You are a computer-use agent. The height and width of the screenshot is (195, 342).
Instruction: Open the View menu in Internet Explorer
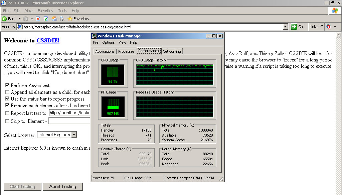[29, 11]
